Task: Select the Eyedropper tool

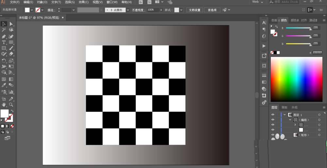Action: click(4, 85)
